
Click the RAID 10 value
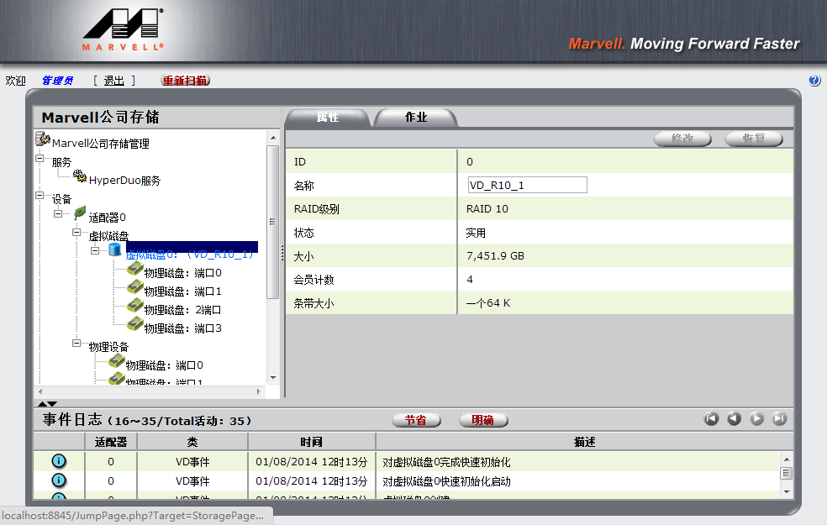click(487, 208)
